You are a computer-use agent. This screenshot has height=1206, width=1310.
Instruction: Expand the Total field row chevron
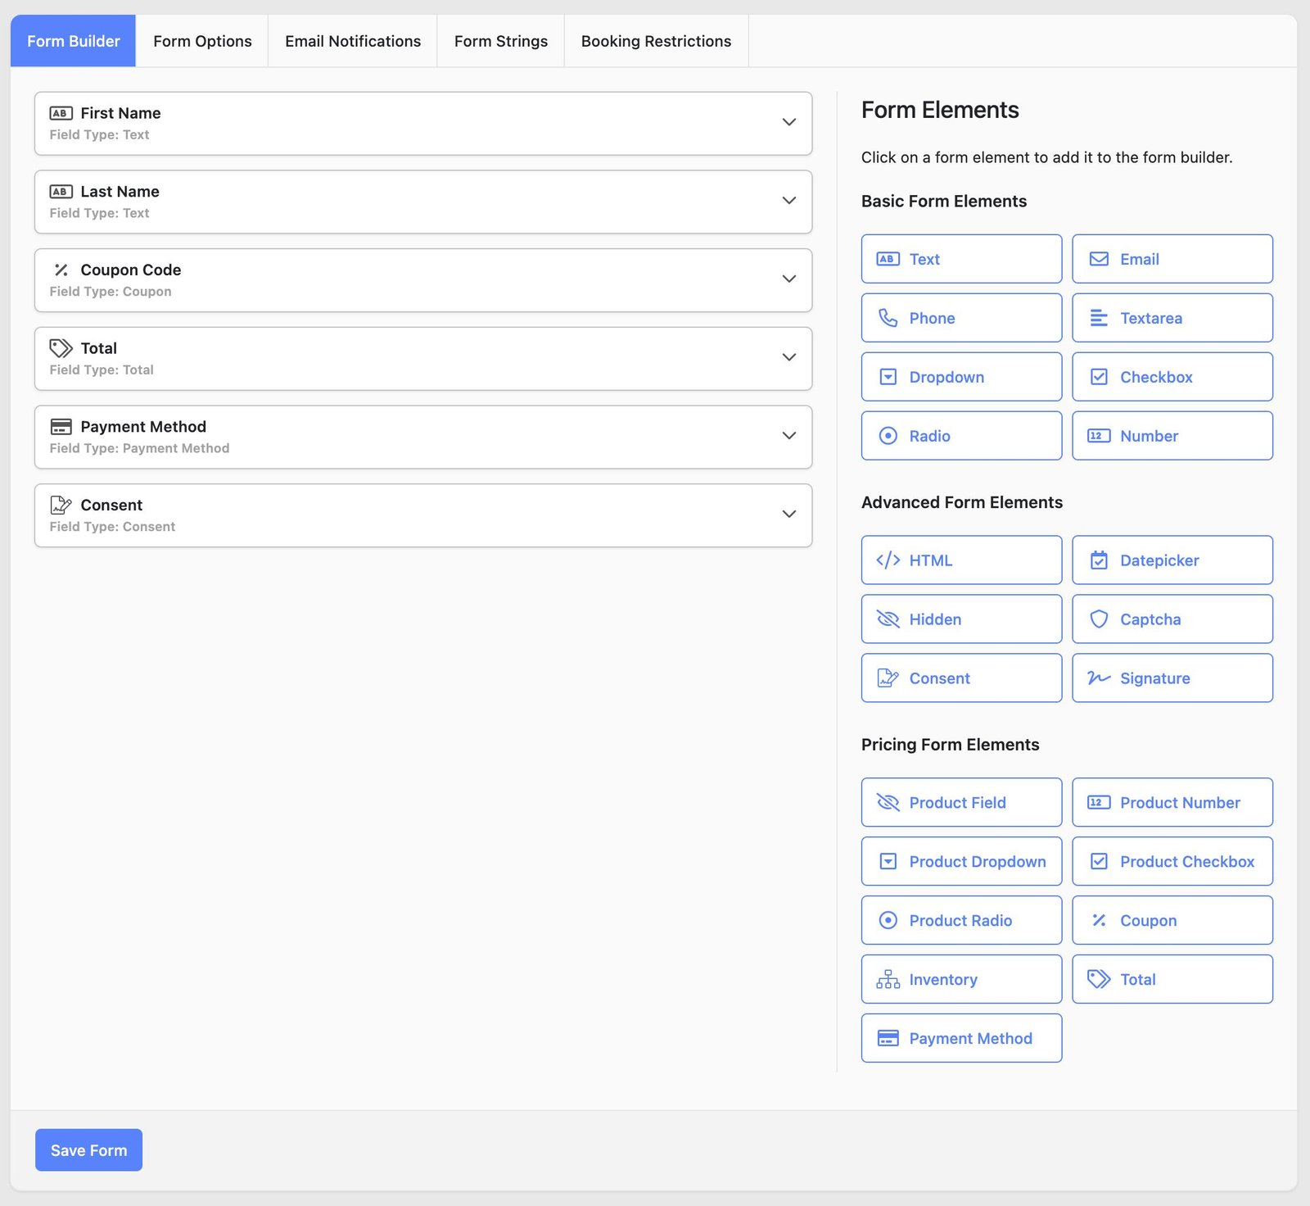click(x=789, y=358)
